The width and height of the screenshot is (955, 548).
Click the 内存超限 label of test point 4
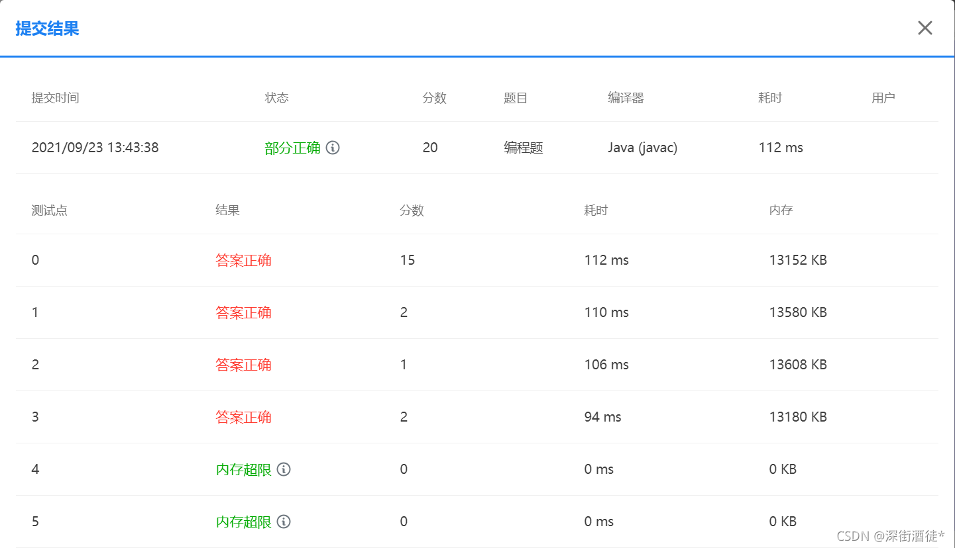point(244,469)
